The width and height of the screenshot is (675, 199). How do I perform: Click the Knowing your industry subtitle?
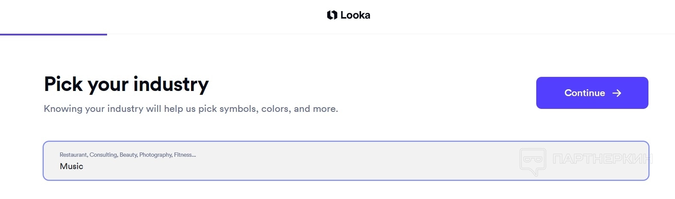click(191, 109)
